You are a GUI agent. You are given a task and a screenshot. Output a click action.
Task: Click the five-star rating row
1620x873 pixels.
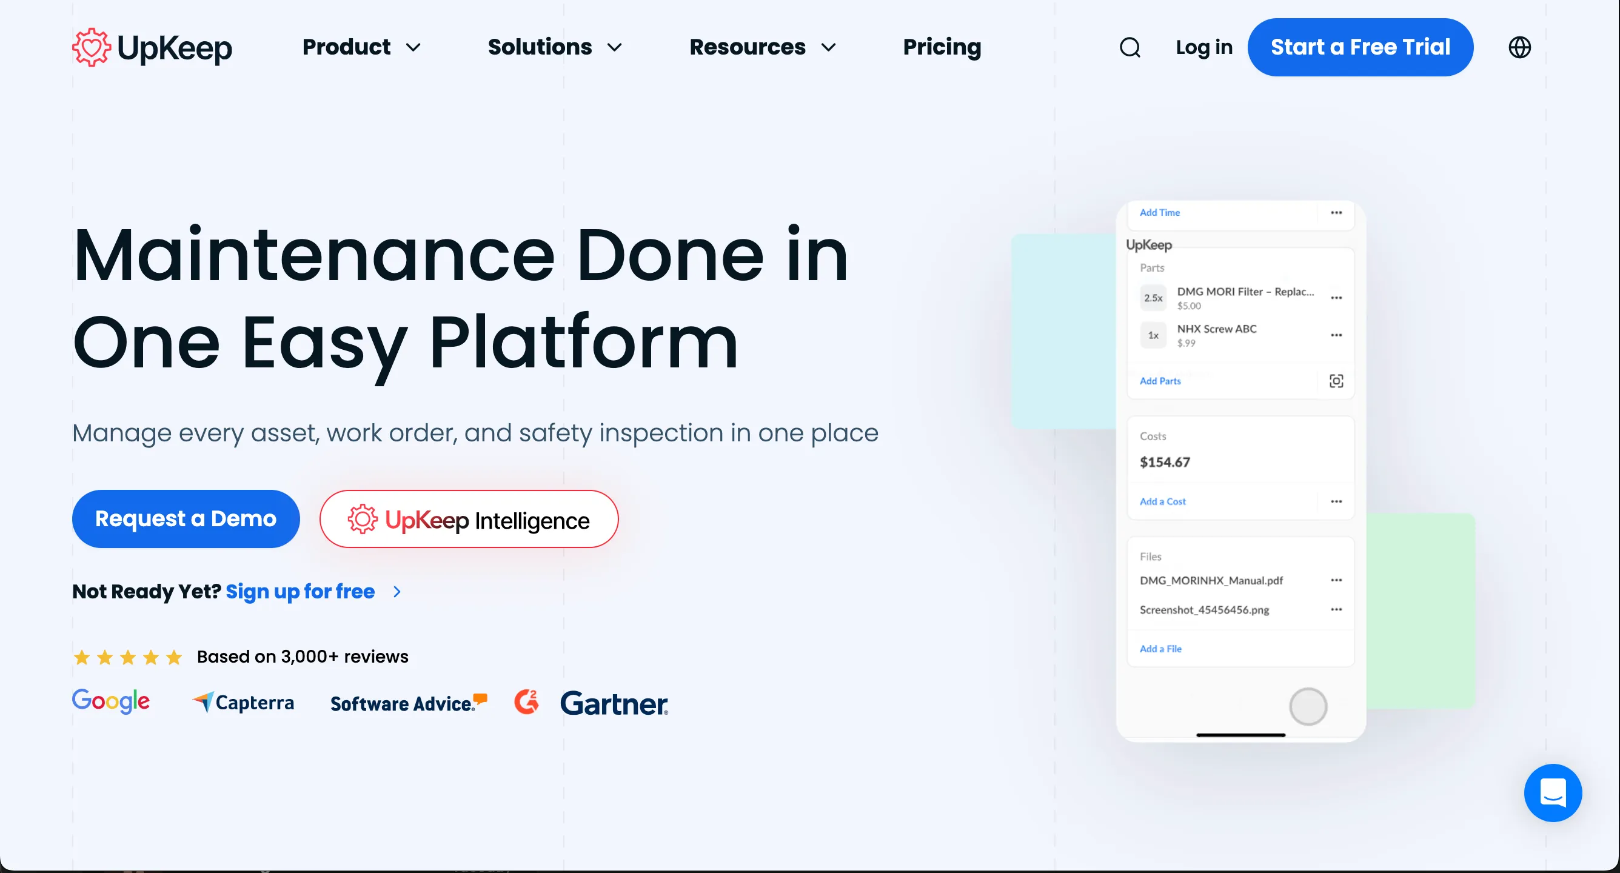click(x=128, y=657)
